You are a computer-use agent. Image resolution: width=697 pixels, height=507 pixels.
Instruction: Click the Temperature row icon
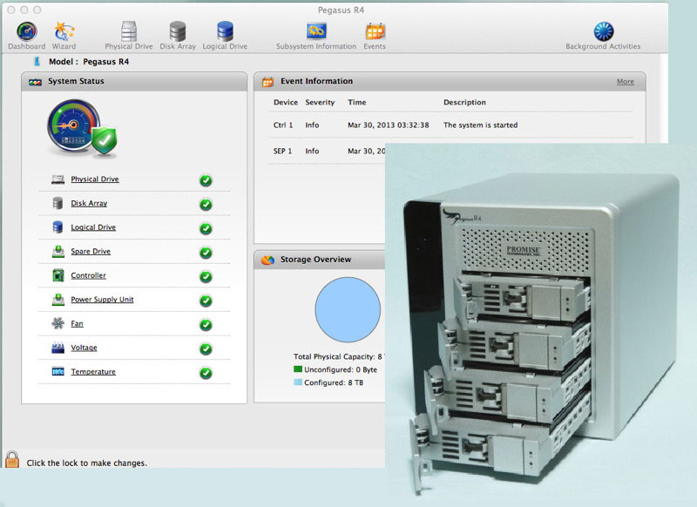(x=58, y=371)
